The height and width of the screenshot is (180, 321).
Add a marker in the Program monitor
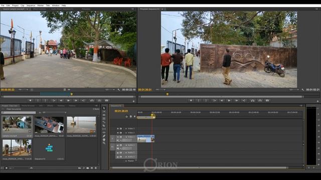click(191, 100)
